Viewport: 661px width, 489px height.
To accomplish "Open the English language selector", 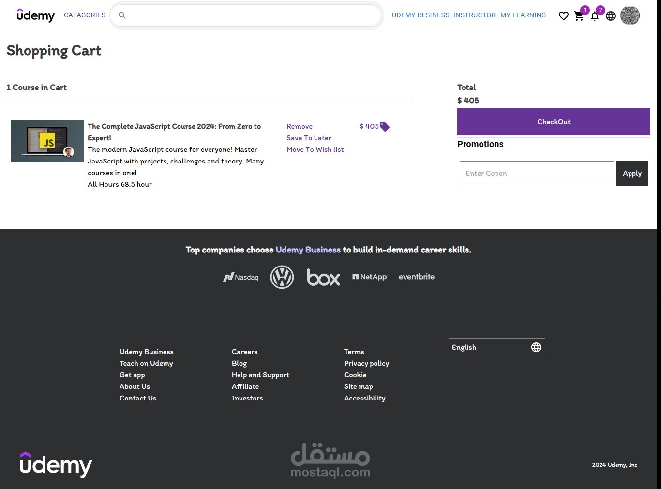I will (x=497, y=347).
